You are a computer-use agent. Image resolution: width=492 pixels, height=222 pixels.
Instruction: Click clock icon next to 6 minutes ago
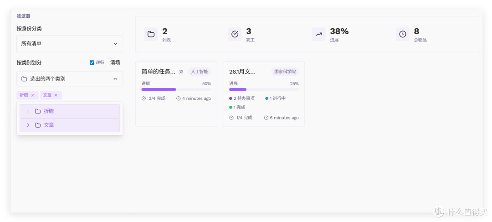pyautogui.click(x=266, y=118)
